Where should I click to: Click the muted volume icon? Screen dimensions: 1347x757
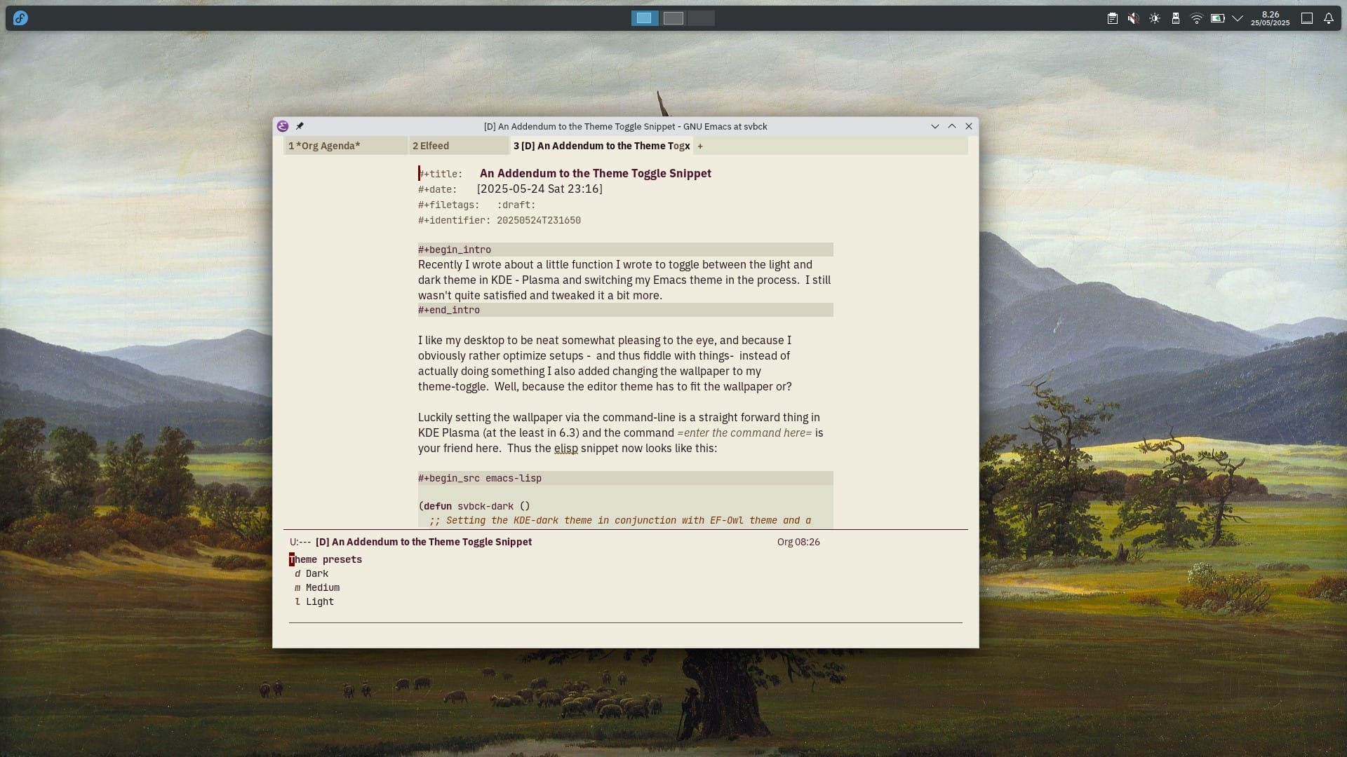(x=1133, y=18)
